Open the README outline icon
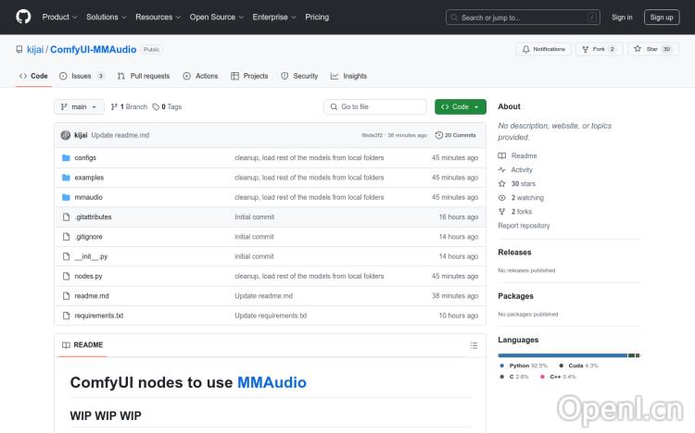Screen dimensions: 695x433 click(x=474, y=345)
